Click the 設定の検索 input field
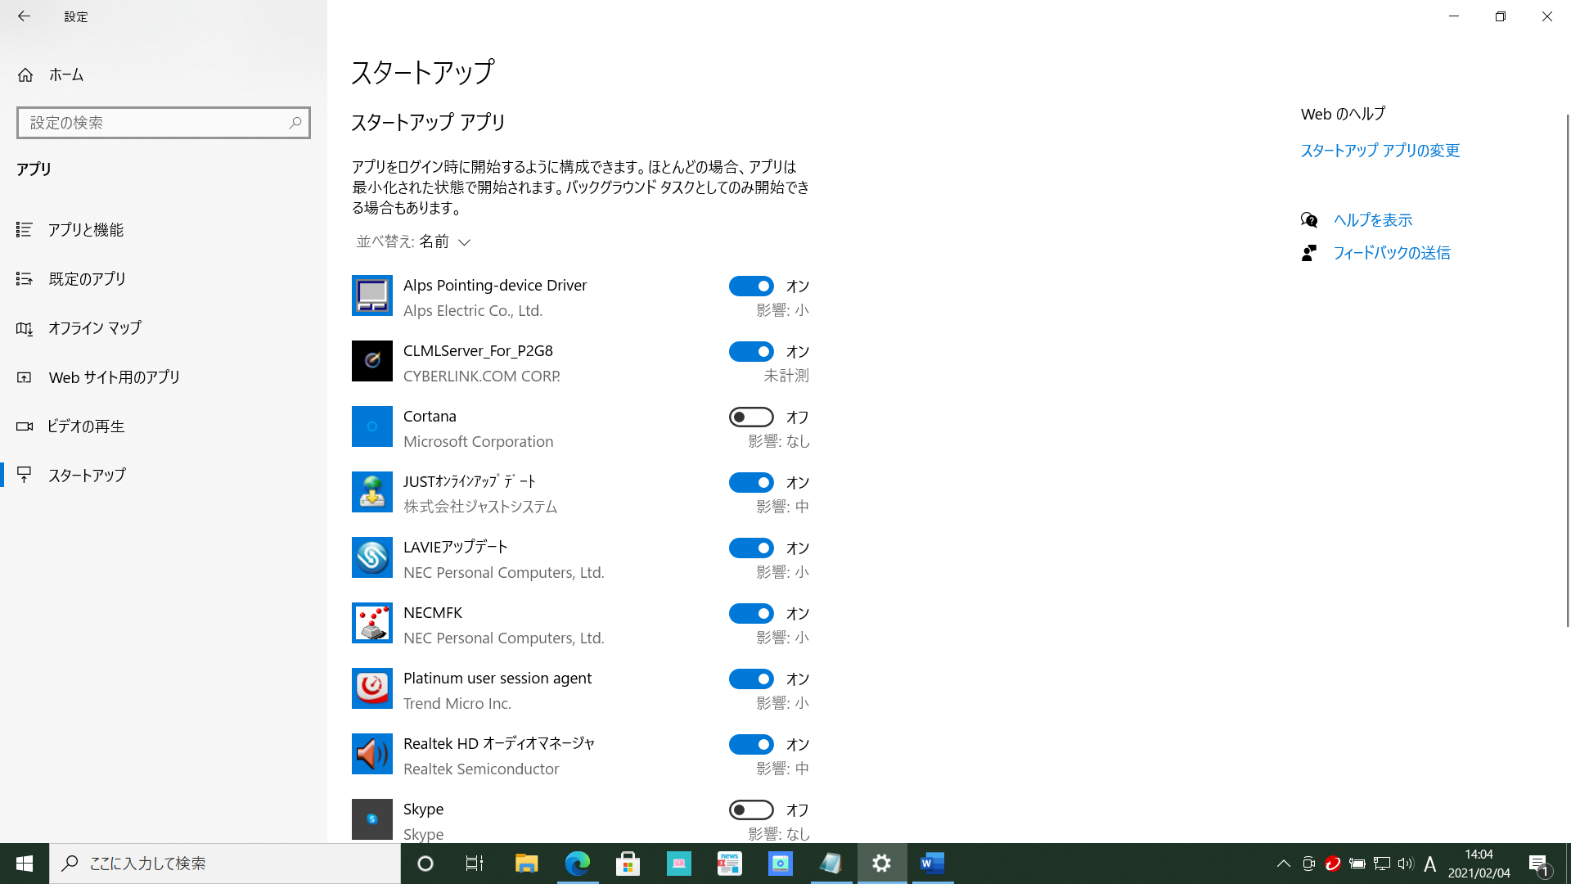 click(151, 123)
